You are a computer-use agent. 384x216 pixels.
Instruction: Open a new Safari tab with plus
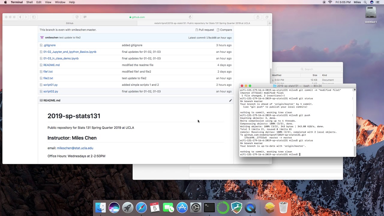pyautogui.click(x=269, y=23)
